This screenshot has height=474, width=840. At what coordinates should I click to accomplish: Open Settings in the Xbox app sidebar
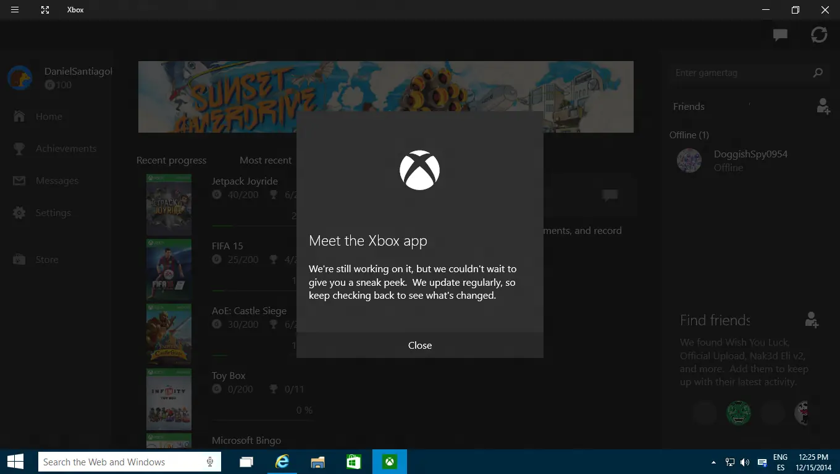pyautogui.click(x=53, y=212)
